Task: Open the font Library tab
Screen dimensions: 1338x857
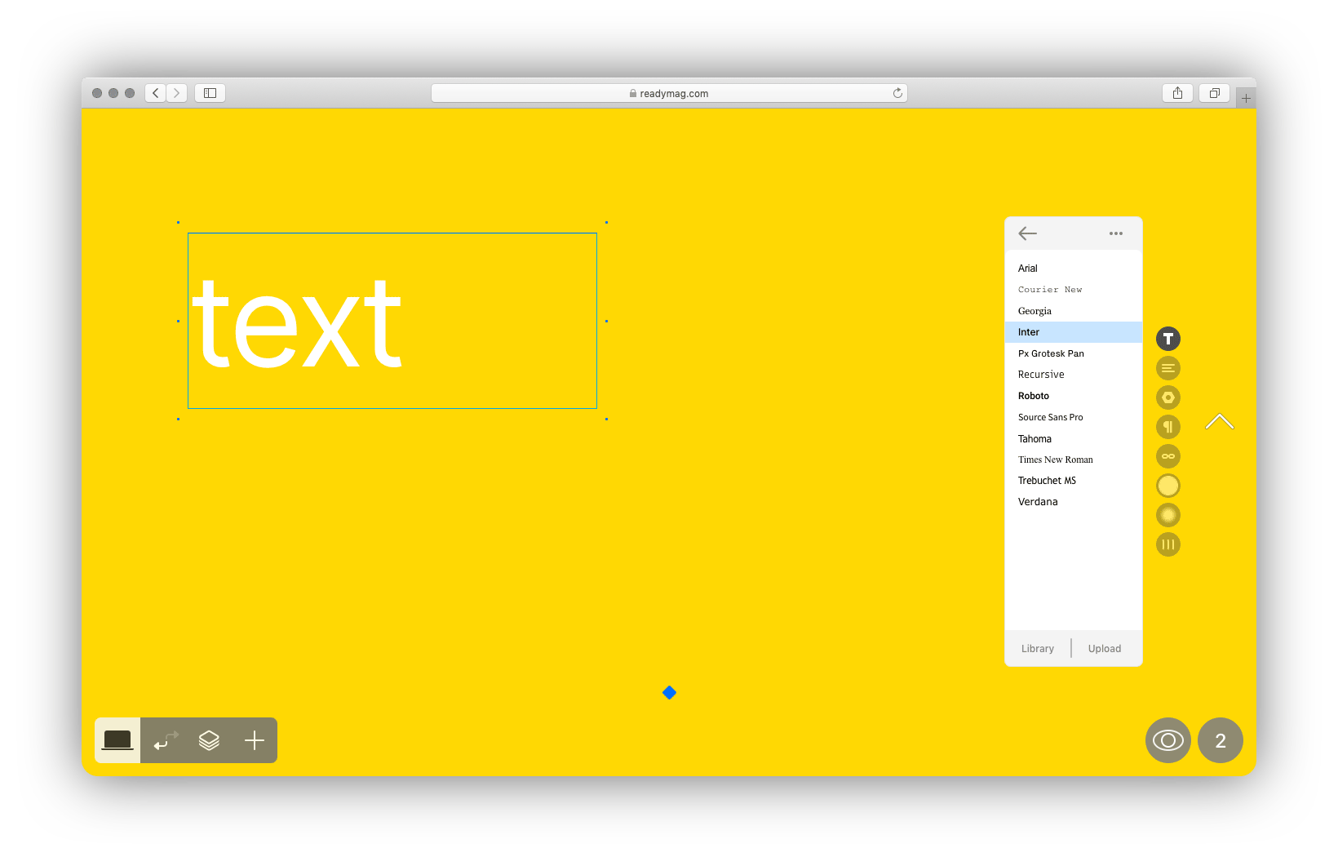Action: [1038, 649]
